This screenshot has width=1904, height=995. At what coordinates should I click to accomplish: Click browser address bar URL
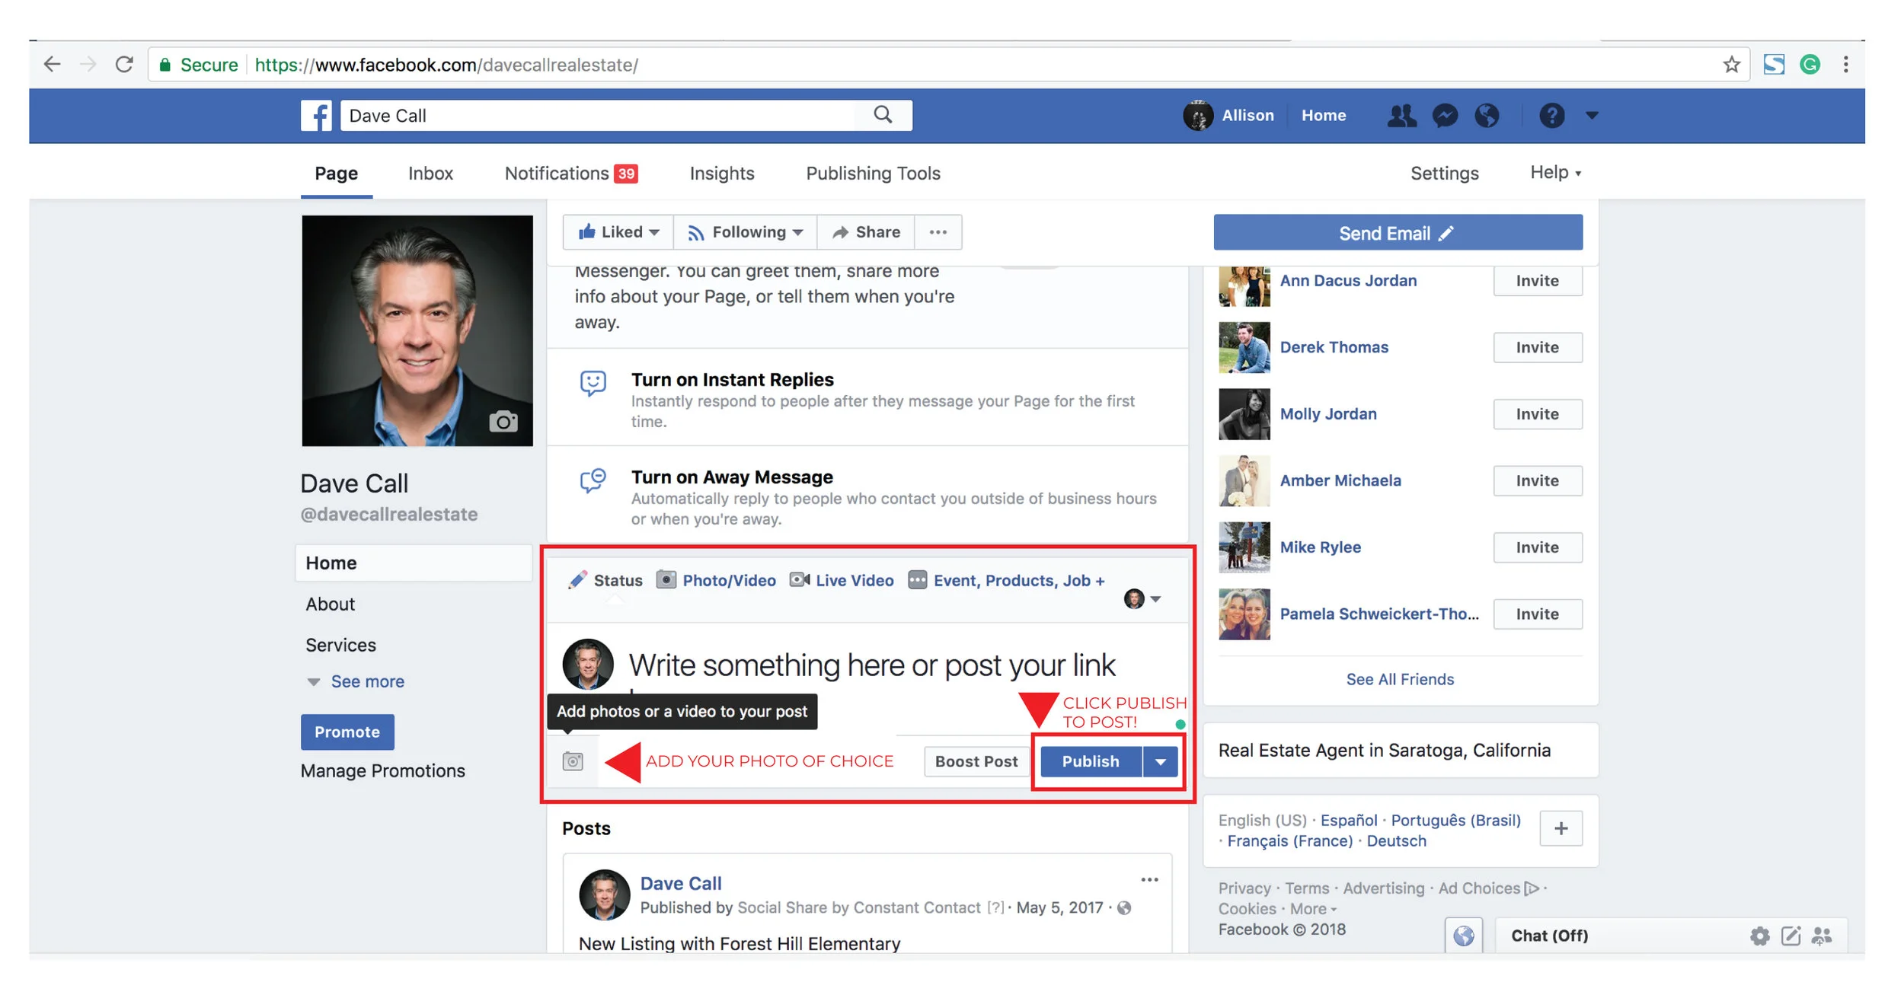pyautogui.click(x=446, y=65)
